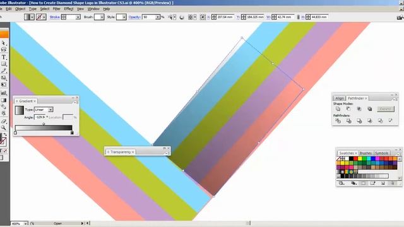
Task: Switch to the Symbols tab
Action: 381,153
